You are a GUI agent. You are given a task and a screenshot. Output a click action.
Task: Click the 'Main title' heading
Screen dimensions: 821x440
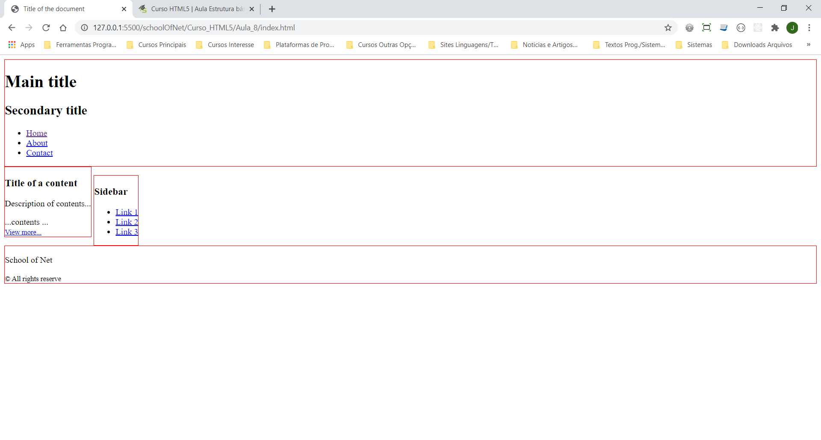[x=41, y=82]
